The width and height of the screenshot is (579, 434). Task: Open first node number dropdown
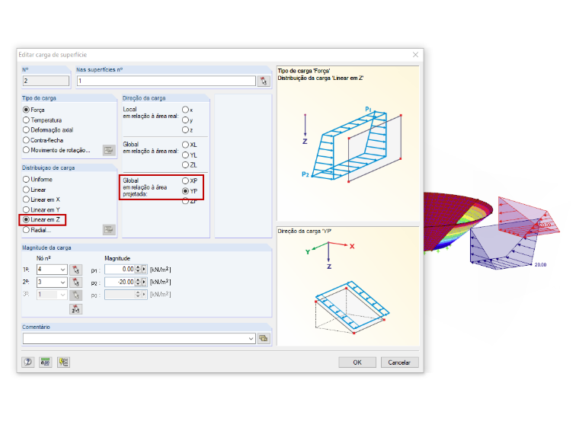(x=62, y=270)
